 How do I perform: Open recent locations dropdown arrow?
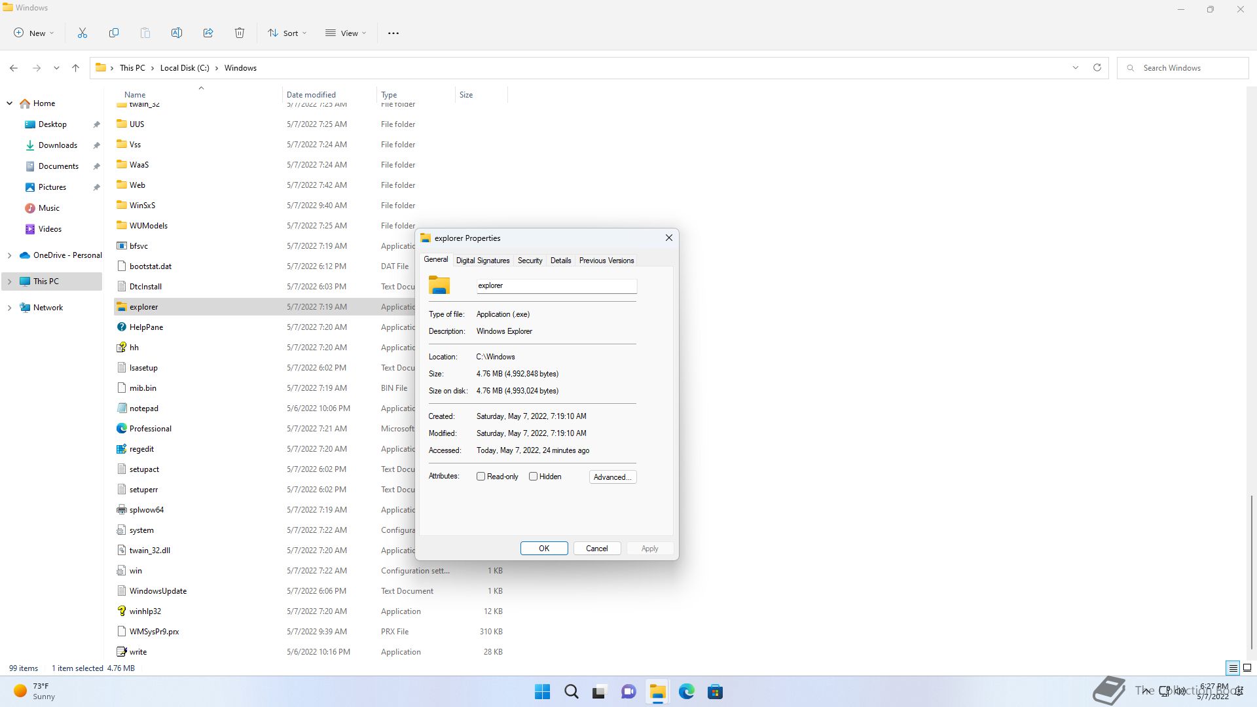point(56,68)
